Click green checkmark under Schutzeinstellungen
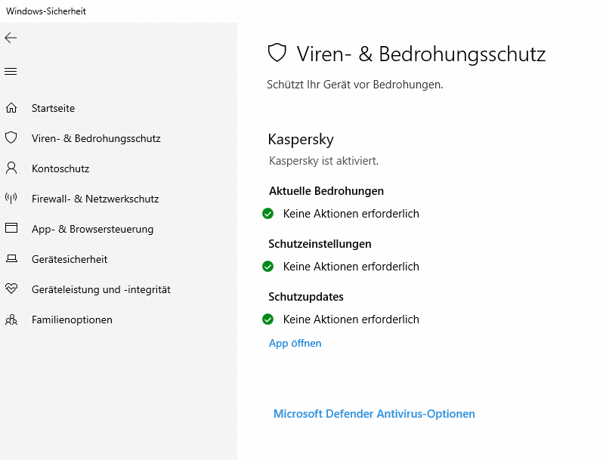 267,267
